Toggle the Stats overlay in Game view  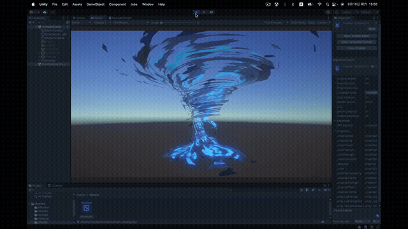[311, 23]
